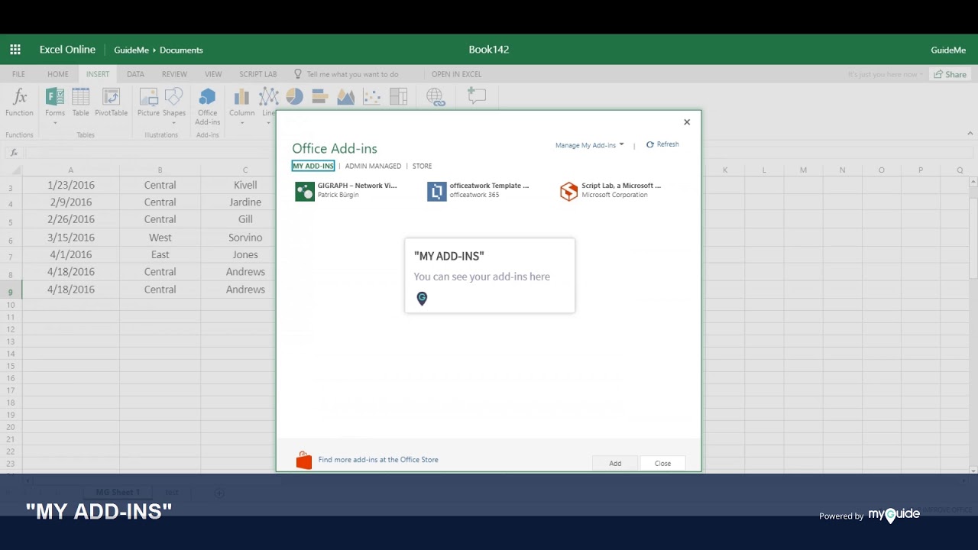This screenshot has width=978, height=550.
Task: Select the East region cell
Action: coord(160,254)
